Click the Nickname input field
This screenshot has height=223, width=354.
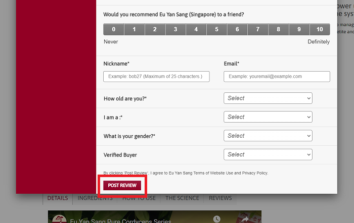point(156,77)
